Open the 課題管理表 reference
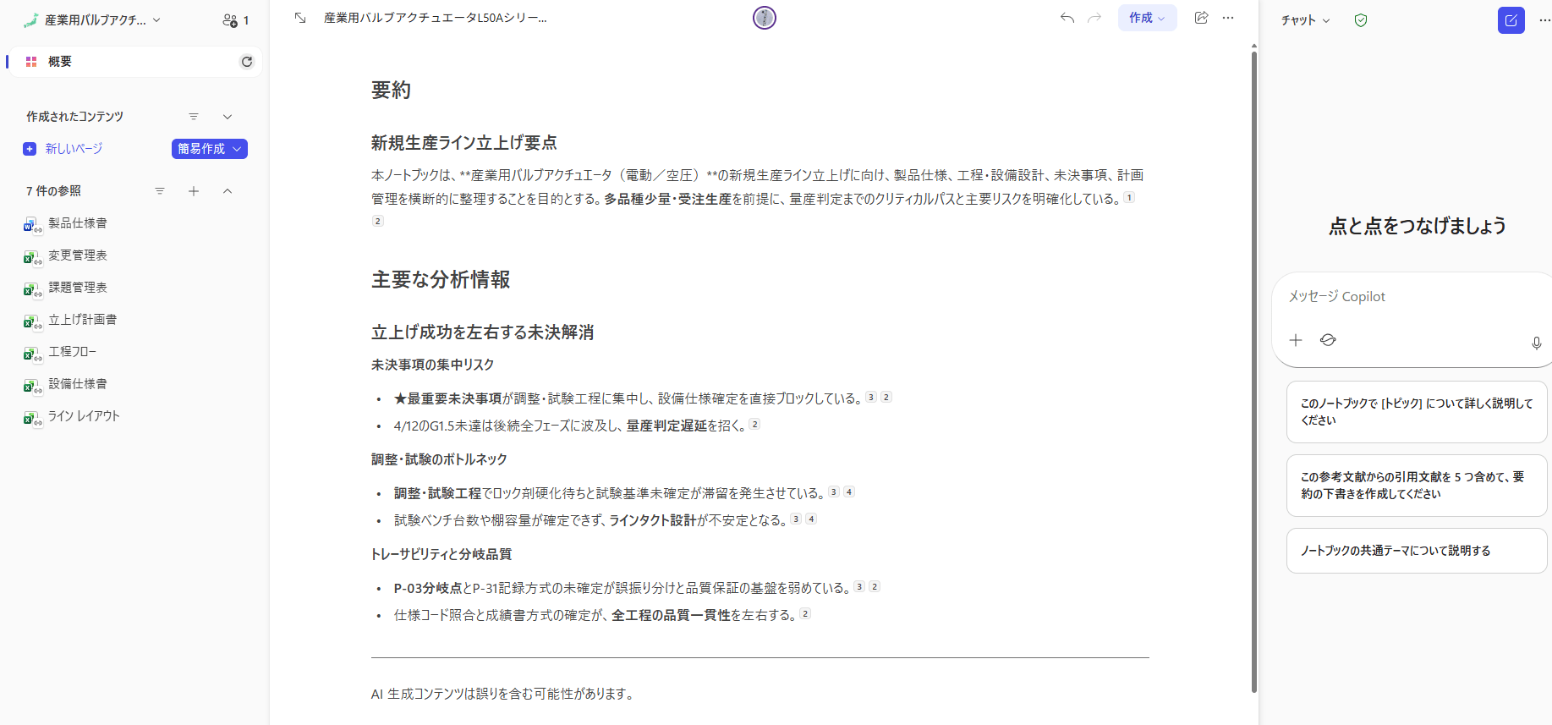 point(78,288)
